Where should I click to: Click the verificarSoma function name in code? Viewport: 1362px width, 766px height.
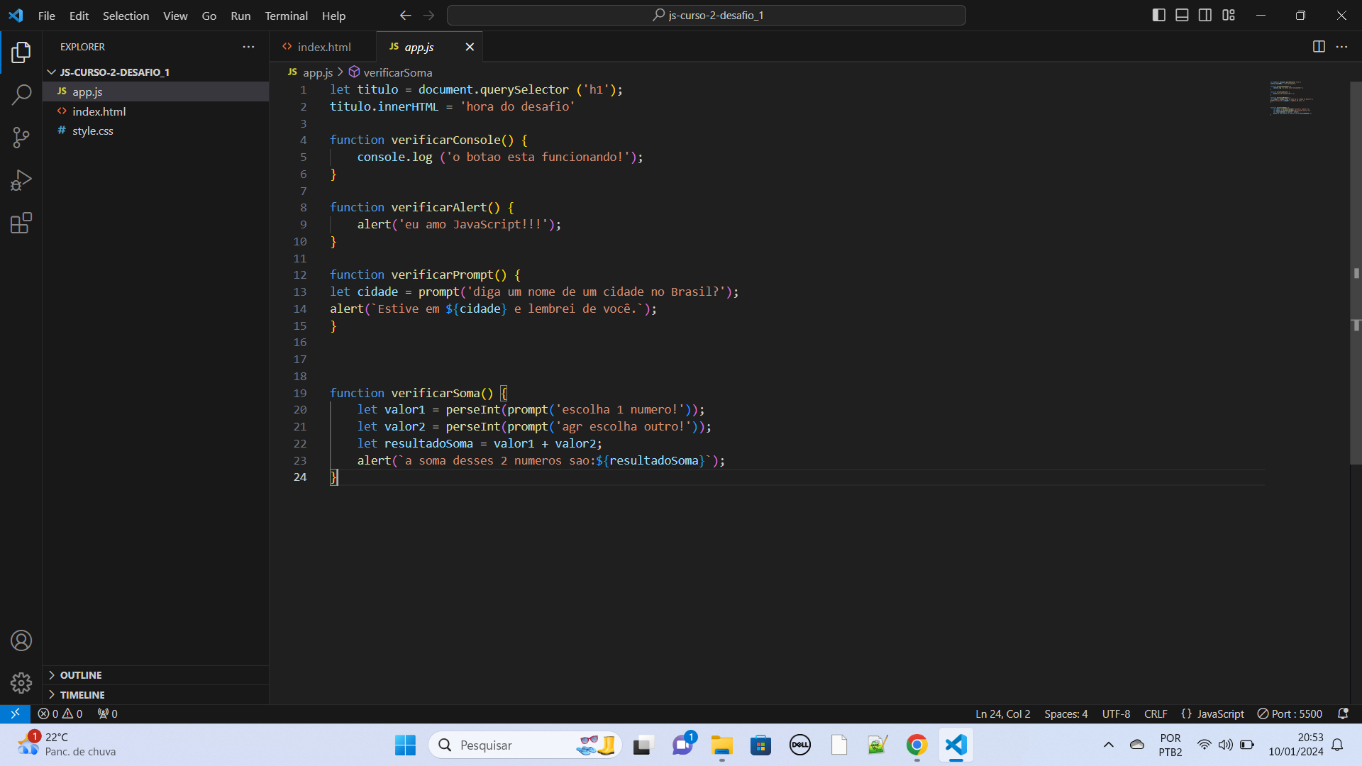tap(435, 393)
